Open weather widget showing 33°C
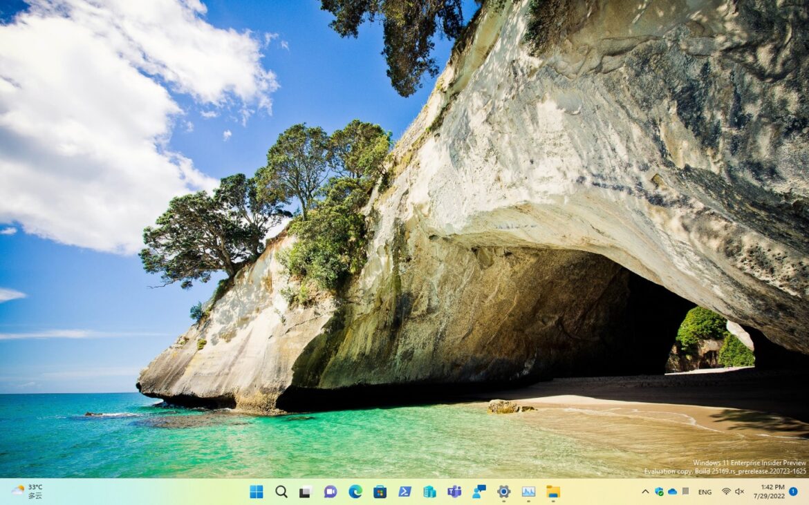Screen dimensions: 809x505 (28, 491)
